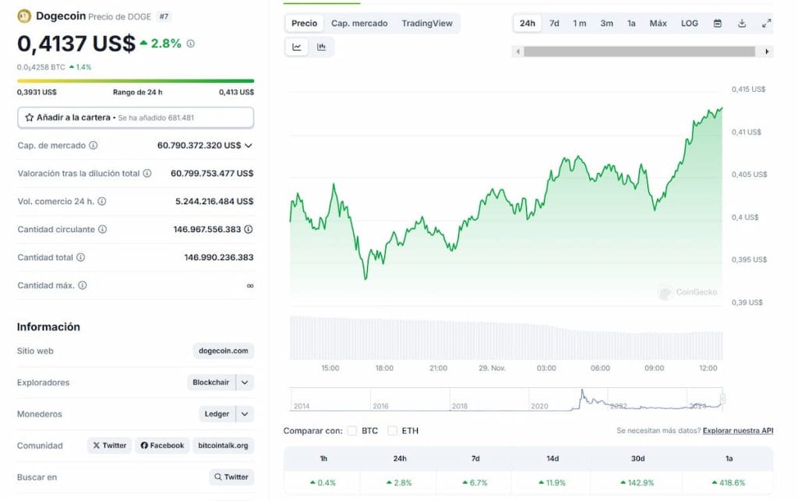Screen dimensions: 798x501
Task: Click the gray horizontal chart scrollbar thumb
Action: click(x=640, y=51)
